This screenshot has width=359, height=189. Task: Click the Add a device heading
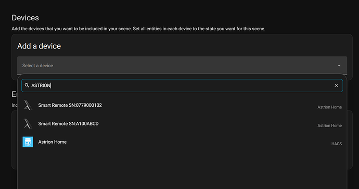[39, 46]
